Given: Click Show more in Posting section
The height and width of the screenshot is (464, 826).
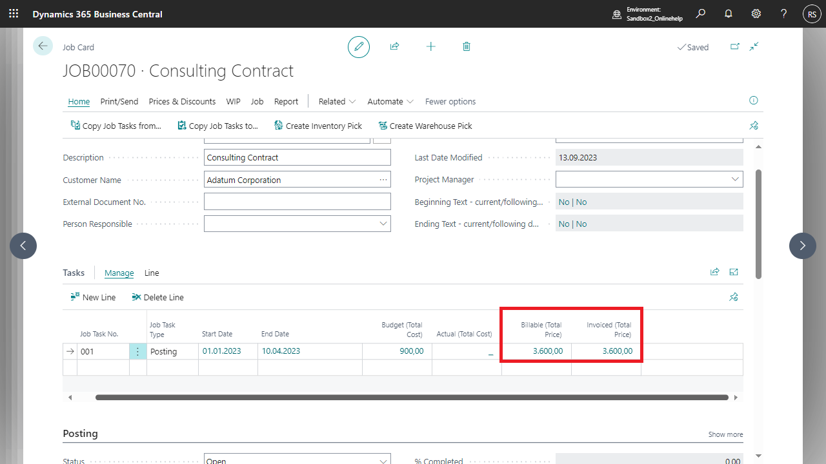Looking at the screenshot, I should (x=725, y=434).
